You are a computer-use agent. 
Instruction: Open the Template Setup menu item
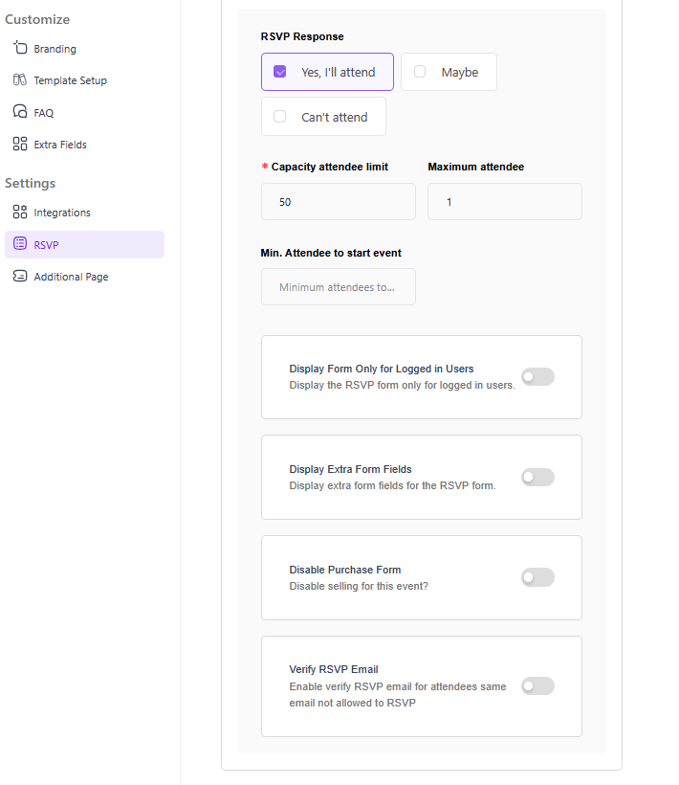[x=70, y=80]
